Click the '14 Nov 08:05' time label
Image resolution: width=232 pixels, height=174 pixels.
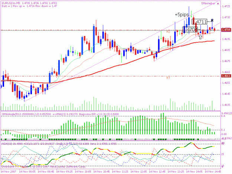pos(27,172)
